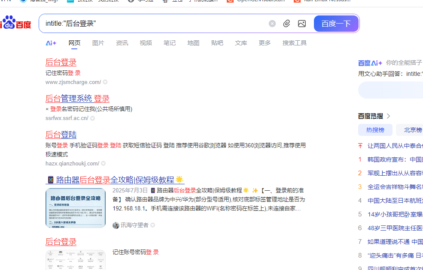Viewport: 423px width, 270px height.
Task: Attach a file with the paperclip icon
Action: pos(286,24)
